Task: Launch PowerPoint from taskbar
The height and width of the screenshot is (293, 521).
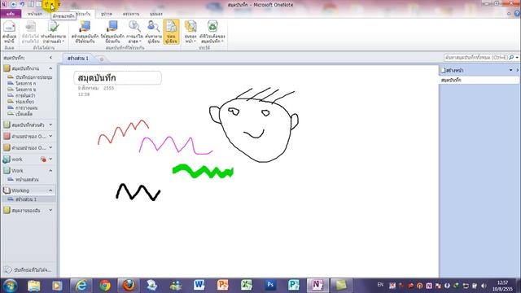Action: pos(222,286)
